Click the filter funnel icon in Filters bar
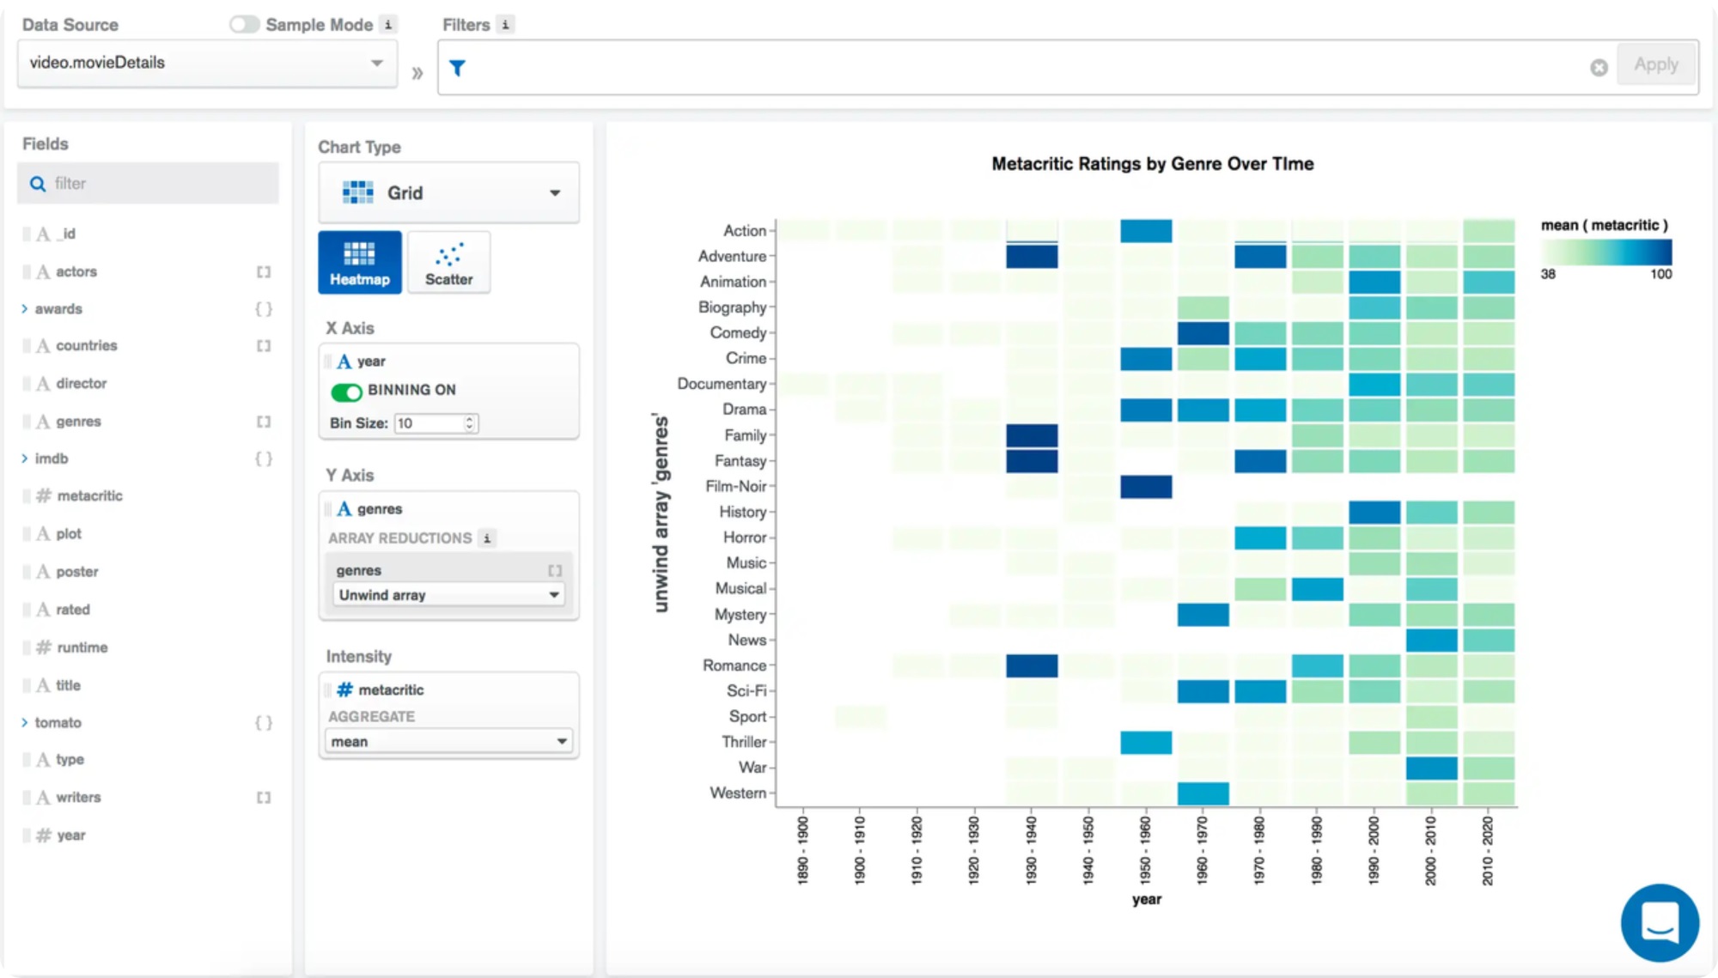This screenshot has width=1718, height=978. tap(458, 65)
